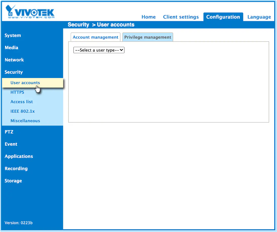Expand the Storage menu section
This screenshot has width=277, height=232.
pos(13,181)
